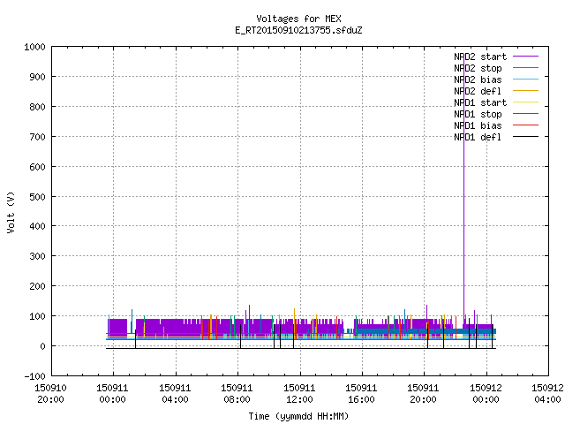This screenshot has width=565, height=424.
Task: Click the y-axis tick value 800
Action: point(37,107)
